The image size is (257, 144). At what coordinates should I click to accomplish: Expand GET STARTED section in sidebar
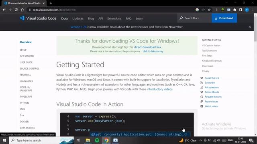27,56
